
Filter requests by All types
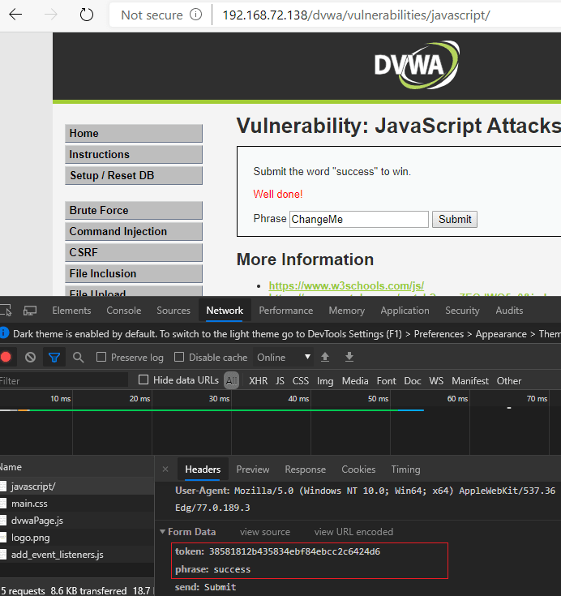232,380
